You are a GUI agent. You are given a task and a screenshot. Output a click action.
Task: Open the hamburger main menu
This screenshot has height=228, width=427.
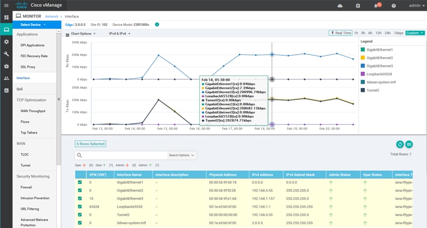6,6
